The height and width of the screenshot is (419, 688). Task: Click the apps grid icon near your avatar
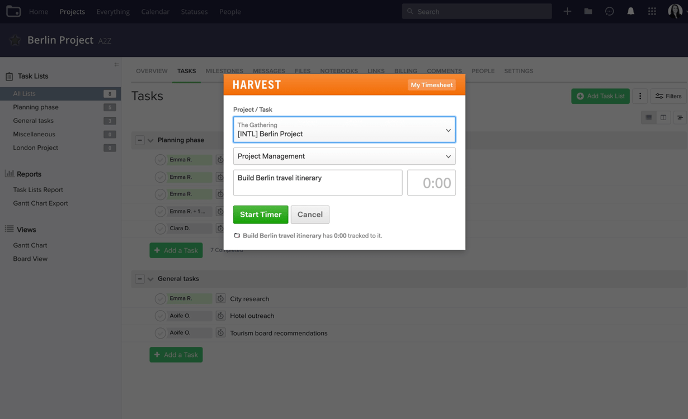click(x=652, y=11)
